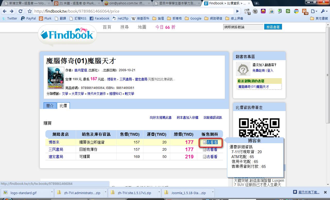Open the Wikipedia extension icon
The height and width of the screenshot is (200, 330).
tap(255, 11)
